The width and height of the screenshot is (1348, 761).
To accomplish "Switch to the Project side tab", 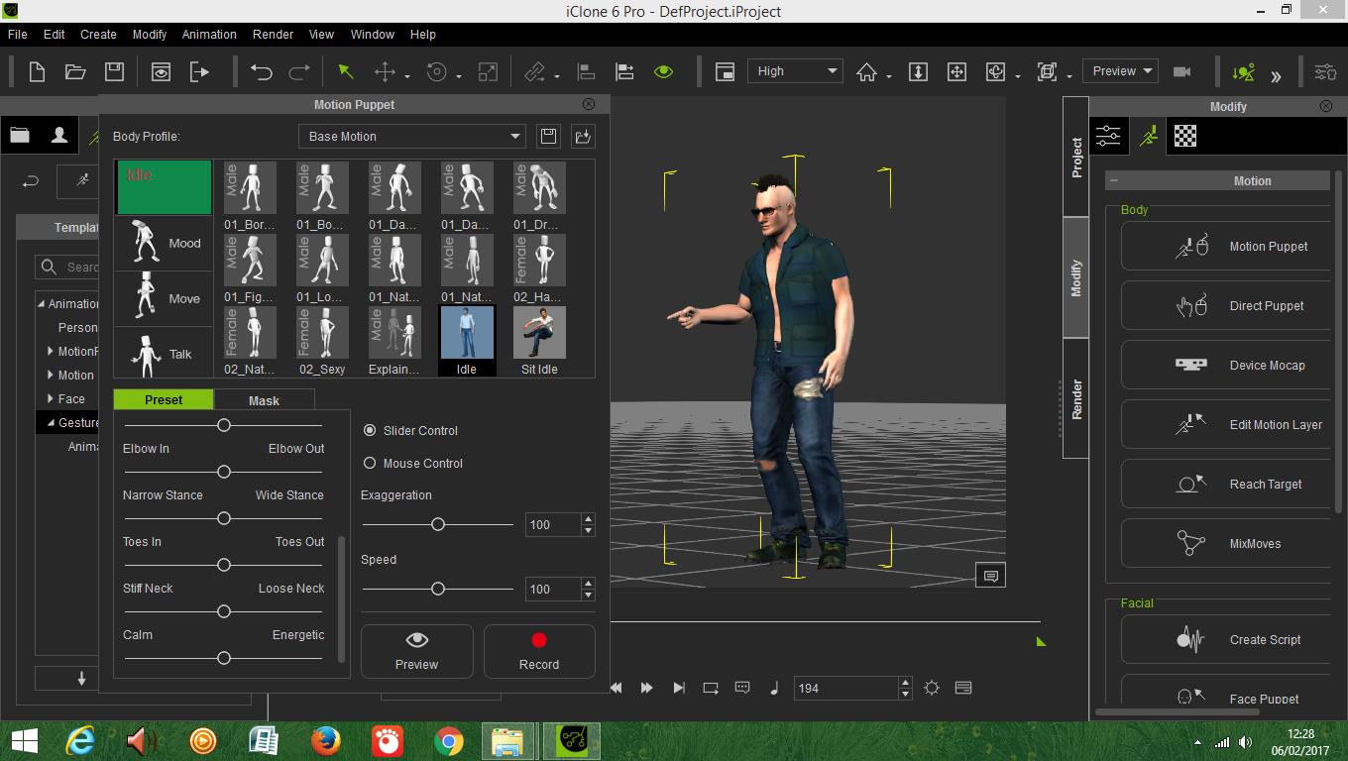I will (1076, 157).
